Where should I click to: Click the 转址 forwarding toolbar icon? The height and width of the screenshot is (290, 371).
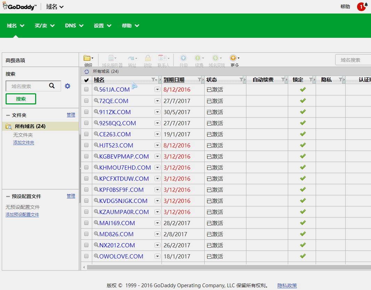click(x=132, y=58)
